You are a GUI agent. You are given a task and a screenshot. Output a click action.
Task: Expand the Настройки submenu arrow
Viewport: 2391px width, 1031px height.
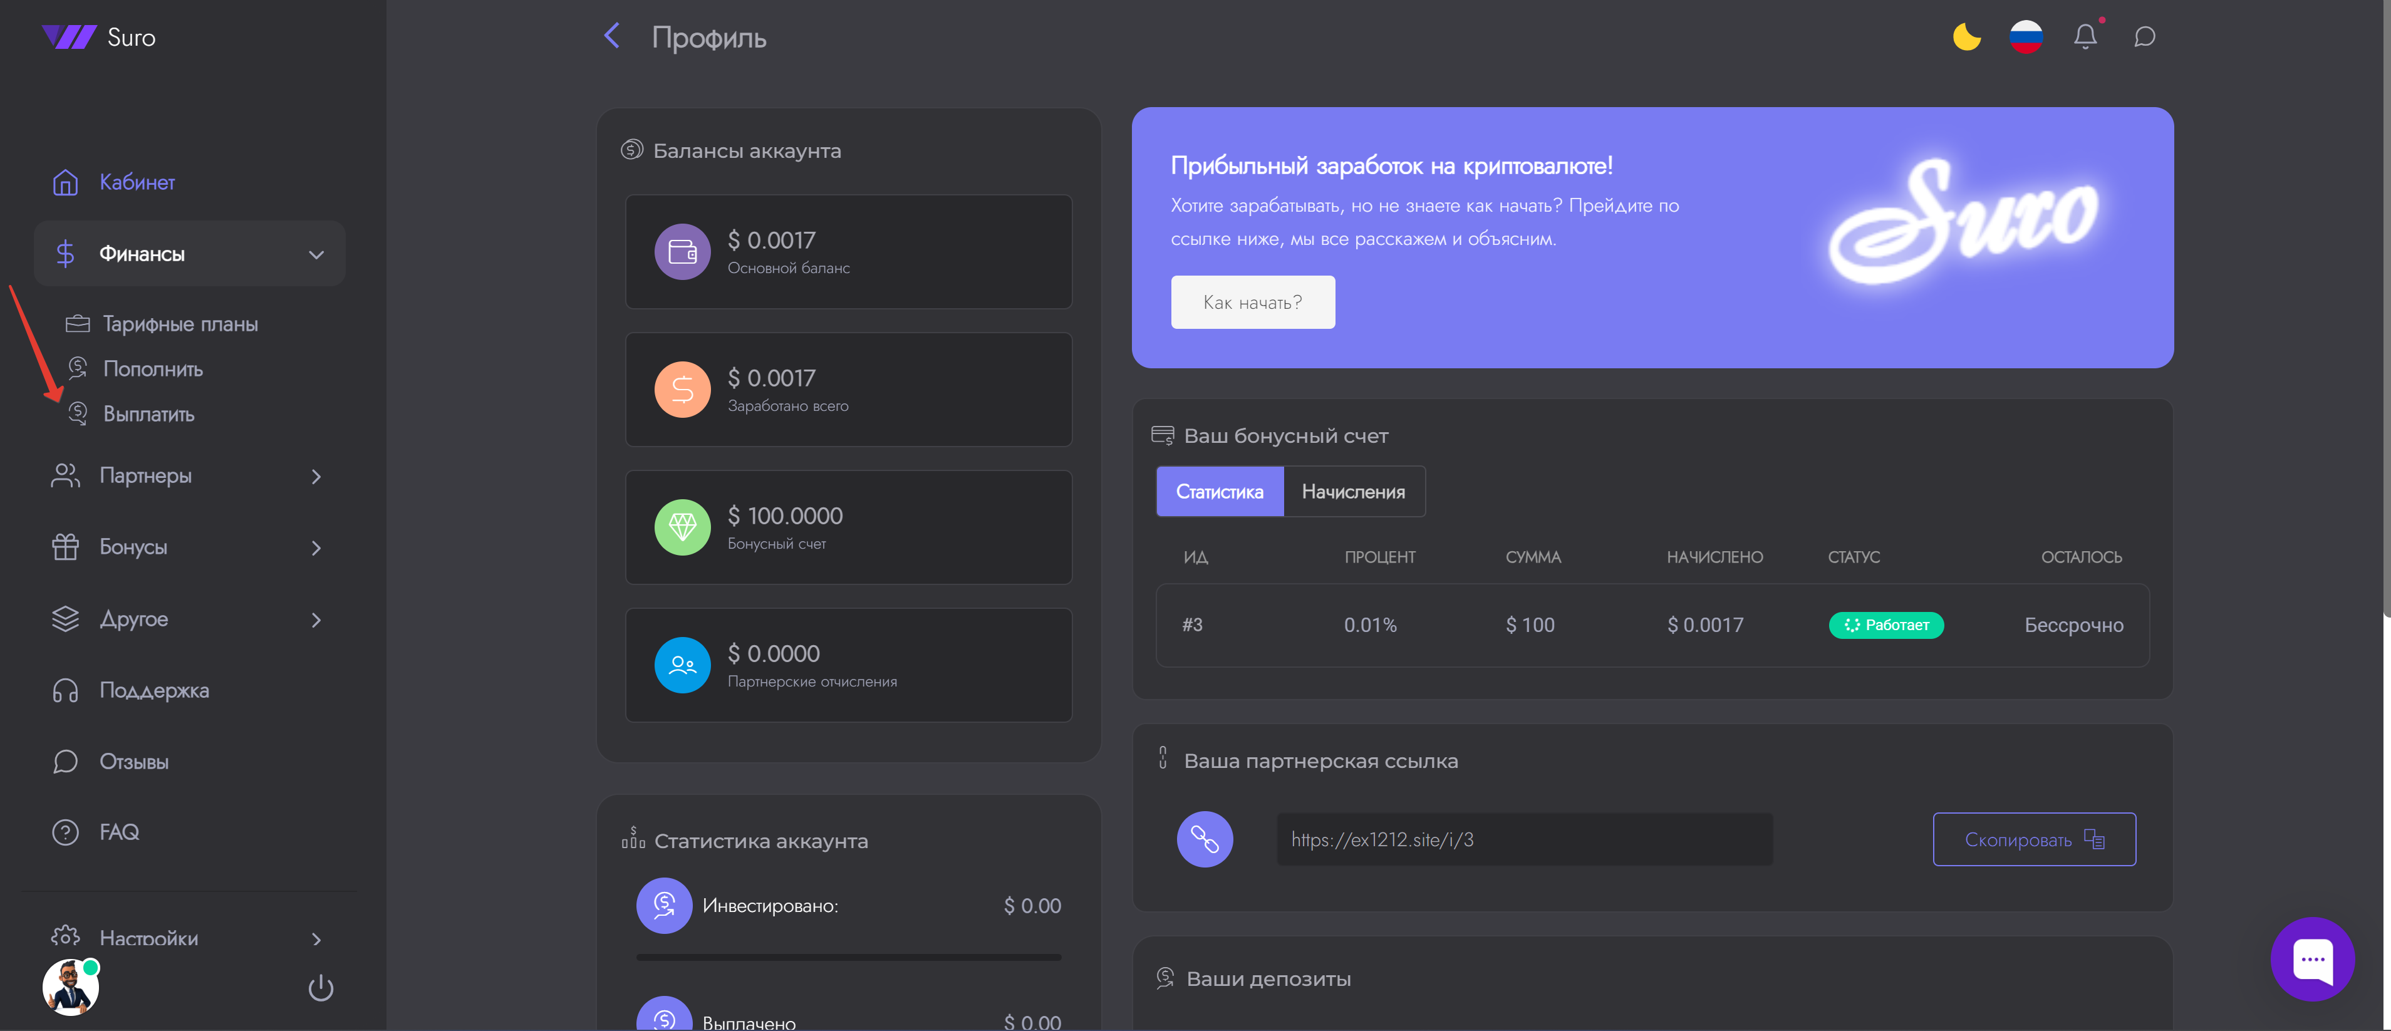click(x=316, y=939)
